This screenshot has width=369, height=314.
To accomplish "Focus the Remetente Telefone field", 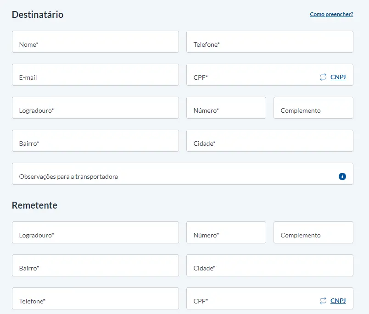I will pyautogui.click(x=95, y=298).
